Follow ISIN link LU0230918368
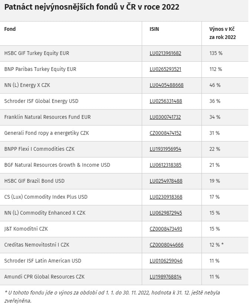This screenshot has width=249, height=306. coord(166,197)
